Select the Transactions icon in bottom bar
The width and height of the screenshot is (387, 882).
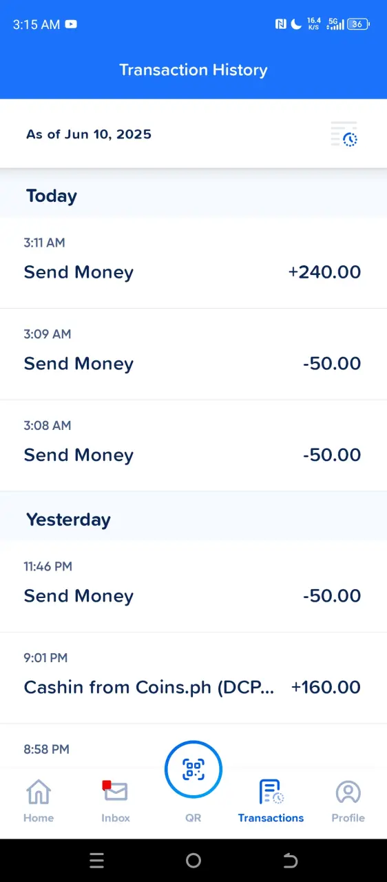click(271, 792)
